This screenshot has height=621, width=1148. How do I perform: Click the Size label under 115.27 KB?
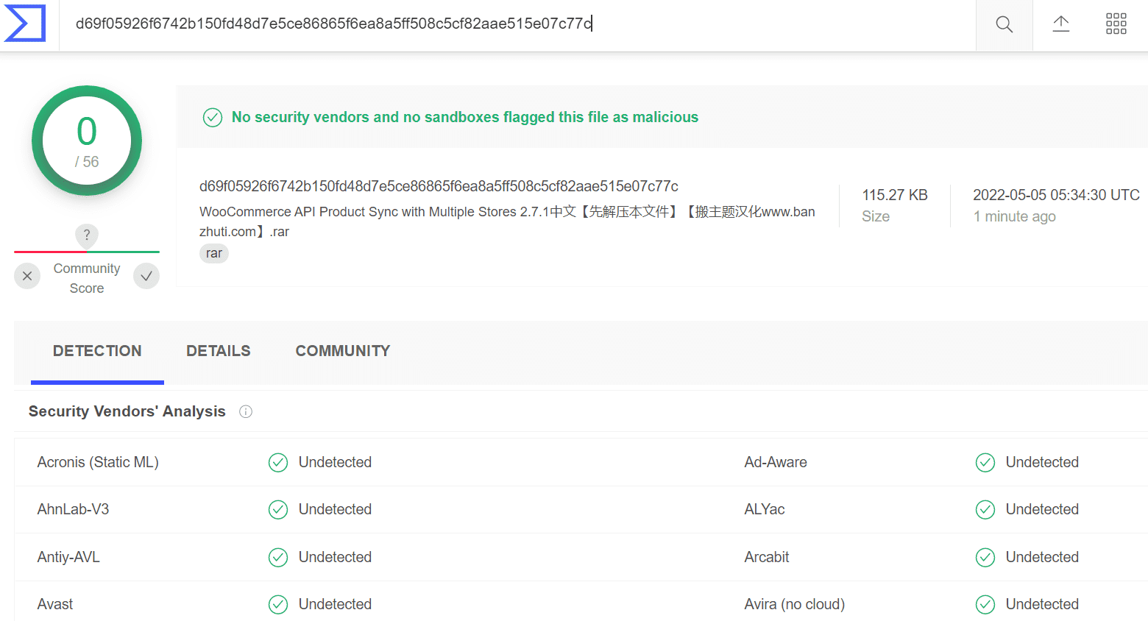pyautogui.click(x=876, y=216)
